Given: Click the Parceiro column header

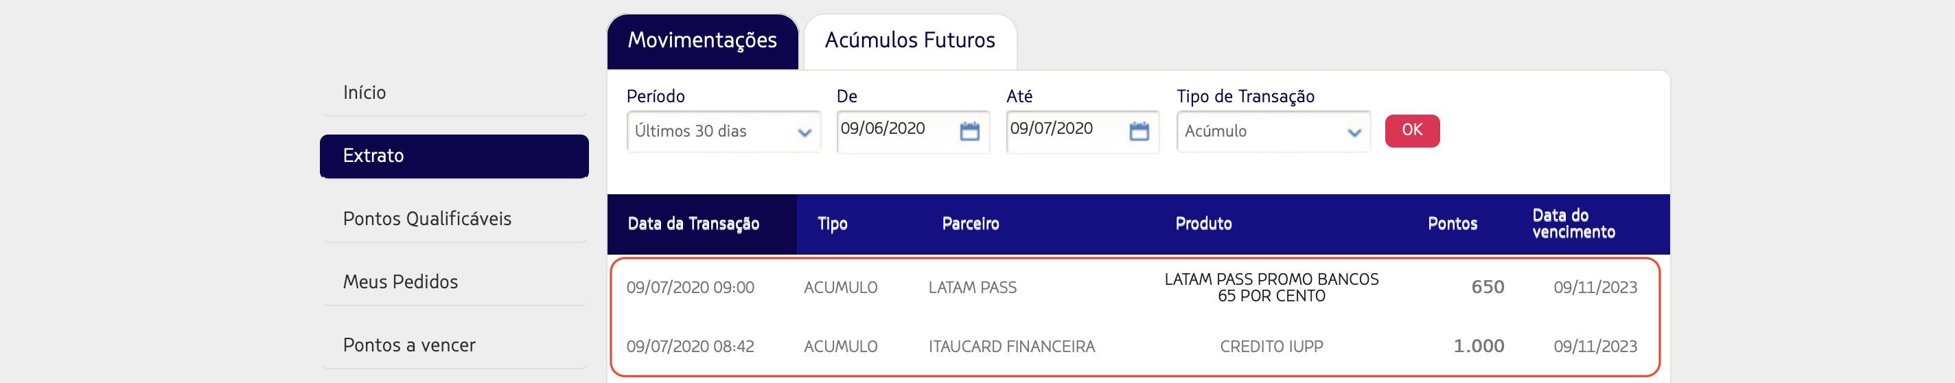Looking at the screenshot, I should 970,224.
